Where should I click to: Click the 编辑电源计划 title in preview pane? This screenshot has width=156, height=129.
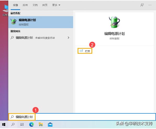pyautogui.click(x=114, y=34)
